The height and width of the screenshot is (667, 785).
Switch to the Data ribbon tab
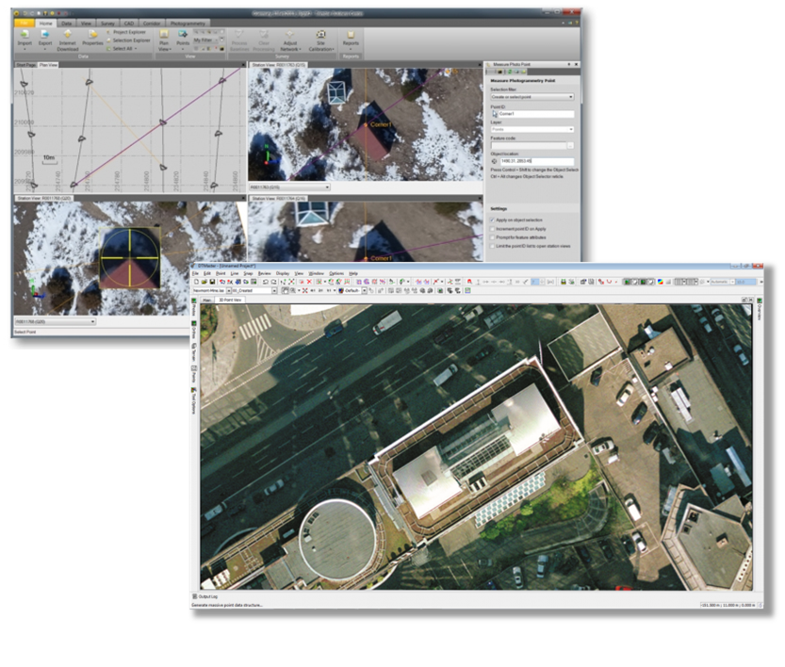66,23
